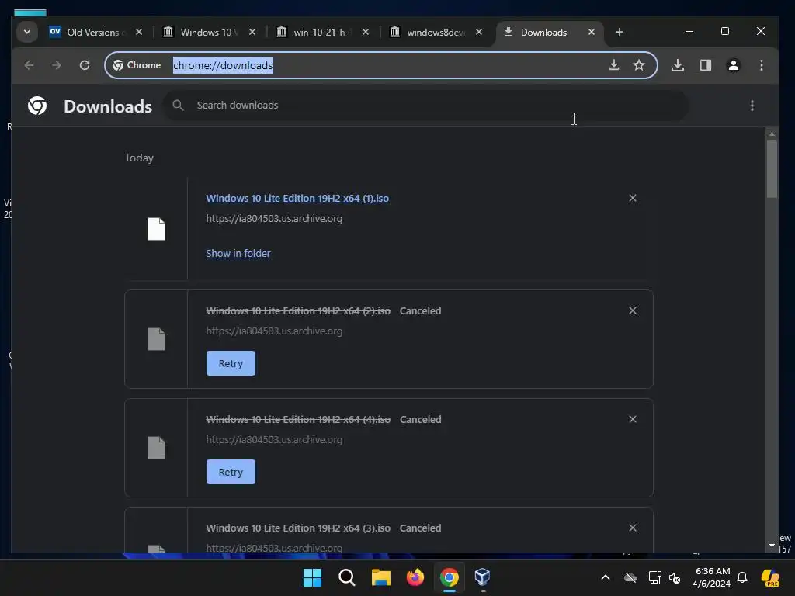Click the canceled (2).iso file name
The height and width of the screenshot is (596, 795).
click(x=298, y=310)
